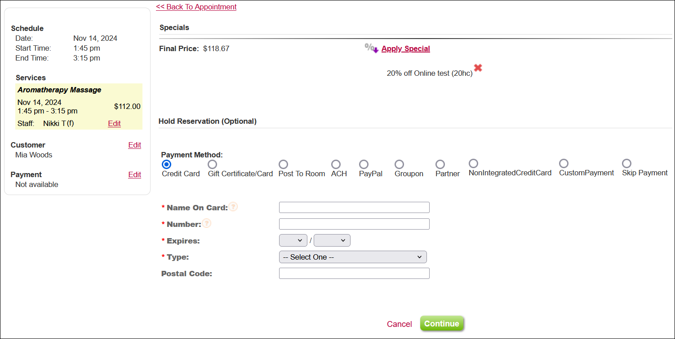This screenshot has width=675, height=339.
Task: Click the Cancel link
Action: (x=399, y=324)
